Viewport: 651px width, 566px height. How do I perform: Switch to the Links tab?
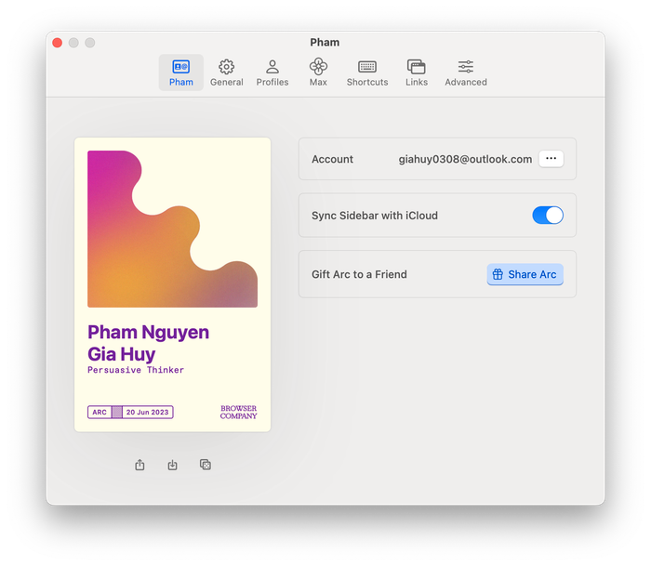(417, 72)
